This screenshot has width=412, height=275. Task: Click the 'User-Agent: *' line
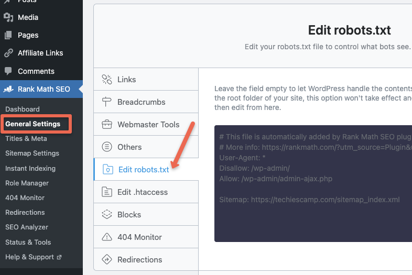[243, 158]
